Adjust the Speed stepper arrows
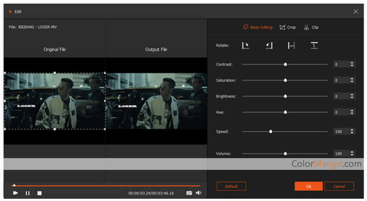The width and height of the screenshot is (367, 201). 352,132
